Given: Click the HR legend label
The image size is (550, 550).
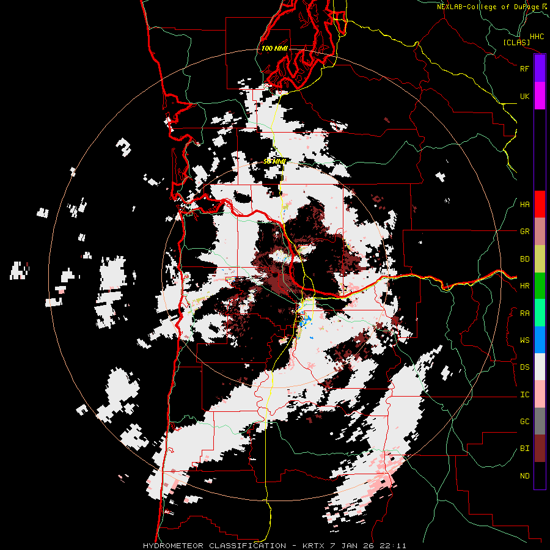Looking at the screenshot, I should coord(524,286).
